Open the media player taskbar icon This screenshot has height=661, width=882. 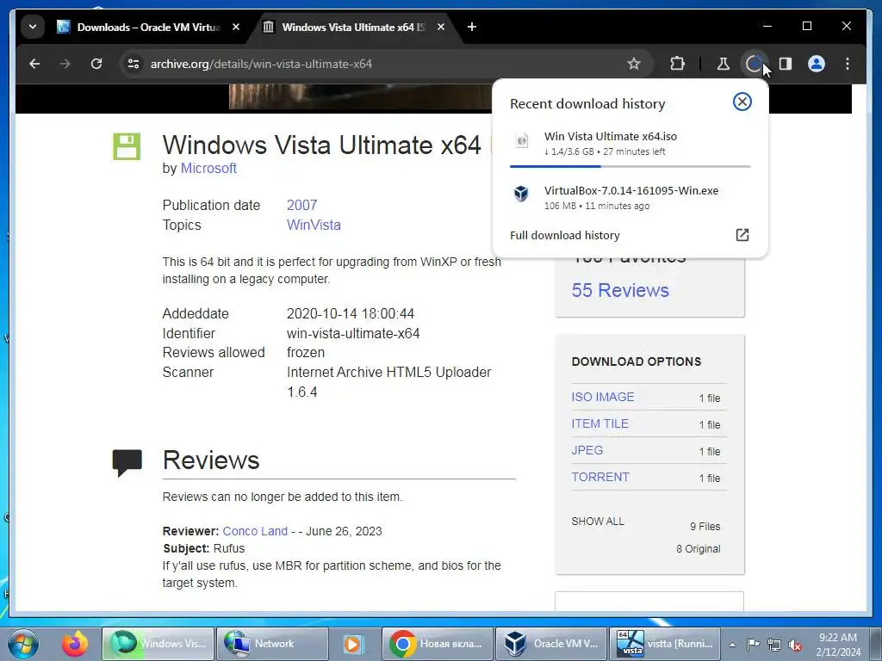(x=353, y=644)
